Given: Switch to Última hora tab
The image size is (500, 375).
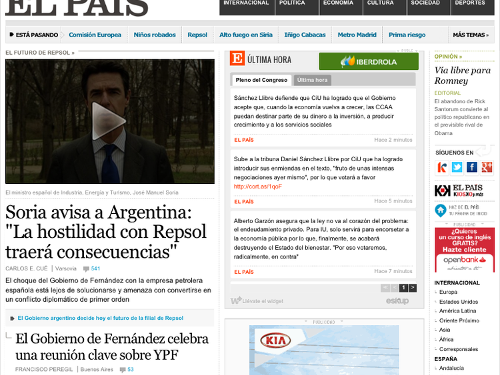Looking at the screenshot, I should (312, 80).
